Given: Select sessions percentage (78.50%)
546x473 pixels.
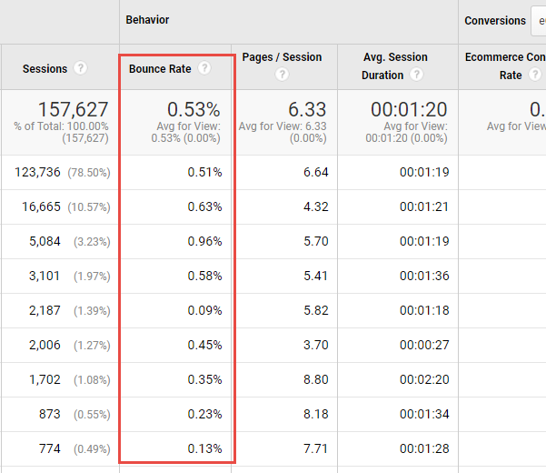Looking at the screenshot, I should pos(89,173).
